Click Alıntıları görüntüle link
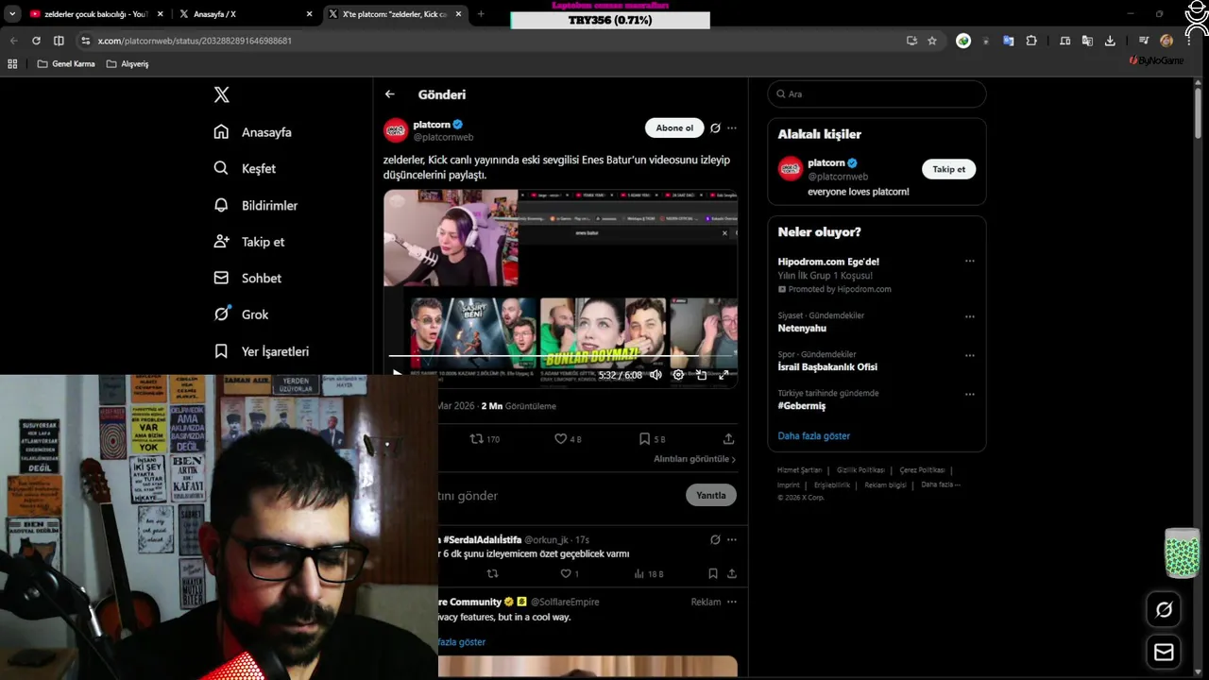Screen dimensions: 1209x680 694,459
